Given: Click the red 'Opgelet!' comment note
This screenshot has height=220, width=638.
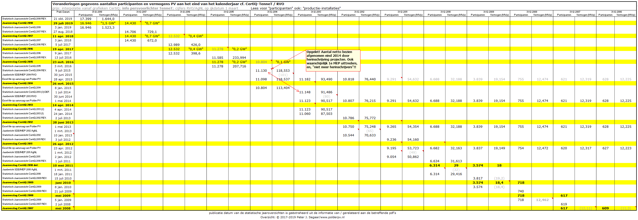Looking at the screenshot, I should [333, 60].
